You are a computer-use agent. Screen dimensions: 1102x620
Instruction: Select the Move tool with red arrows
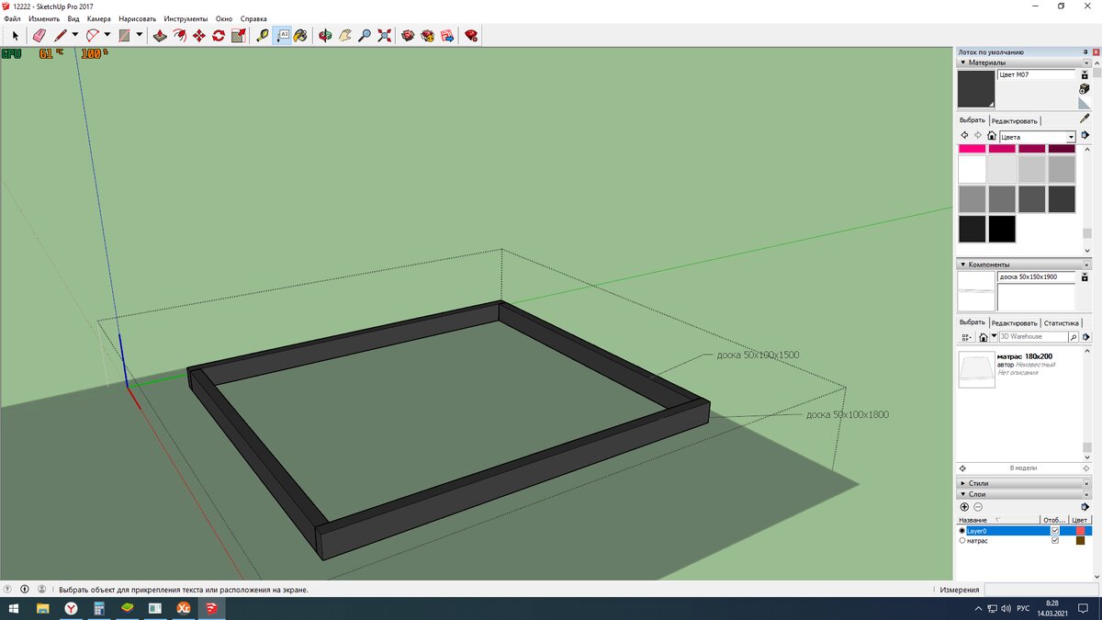(x=199, y=36)
